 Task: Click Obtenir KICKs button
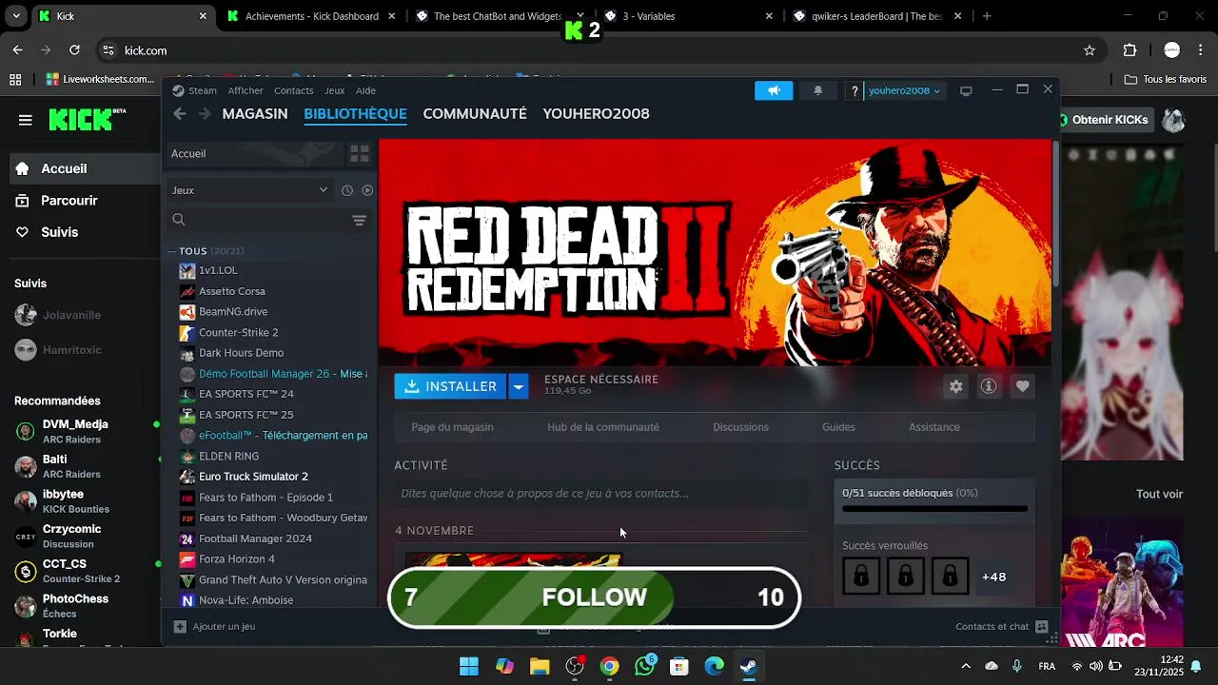point(1107,120)
